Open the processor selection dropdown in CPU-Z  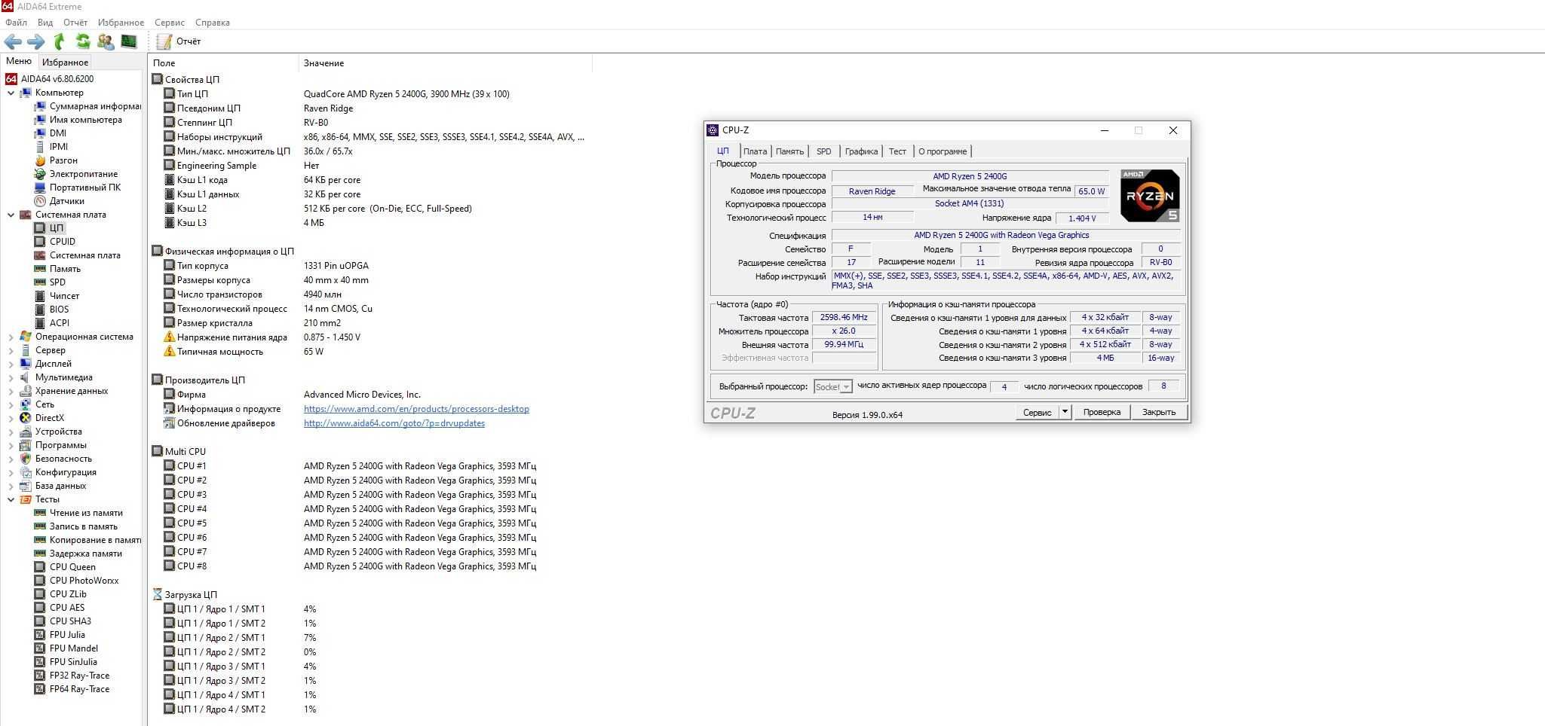[x=833, y=386]
